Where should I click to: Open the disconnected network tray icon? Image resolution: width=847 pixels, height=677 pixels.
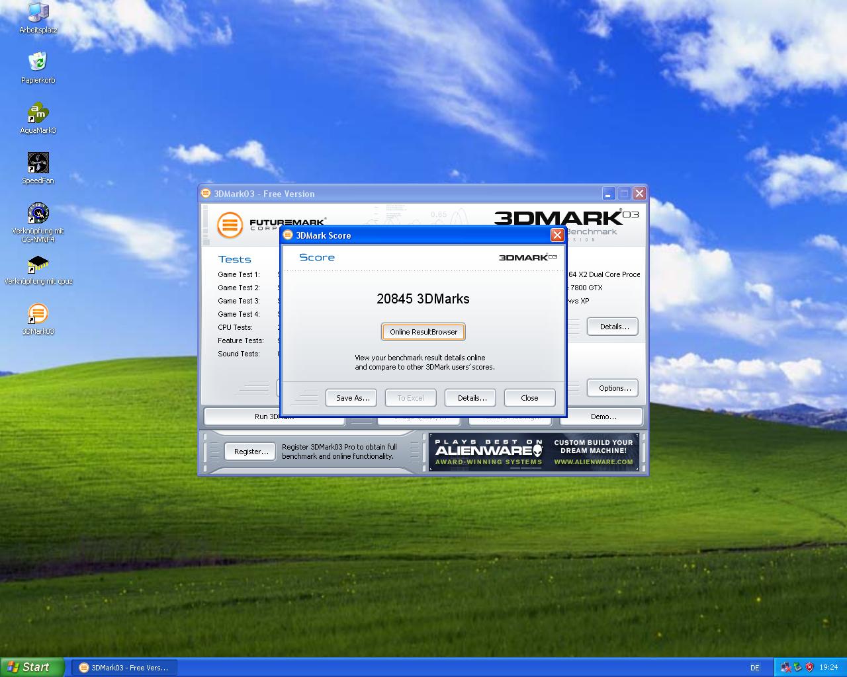coord(785,668)
